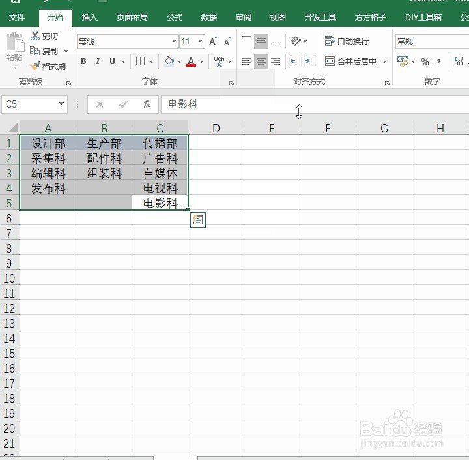Expand the 复制 dropdown arrow

66,52
